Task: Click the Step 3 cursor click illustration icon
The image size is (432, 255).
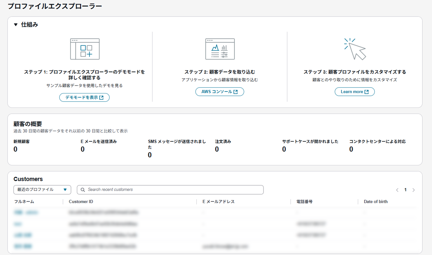Action: pyautogui.click(x=355, y=49)
